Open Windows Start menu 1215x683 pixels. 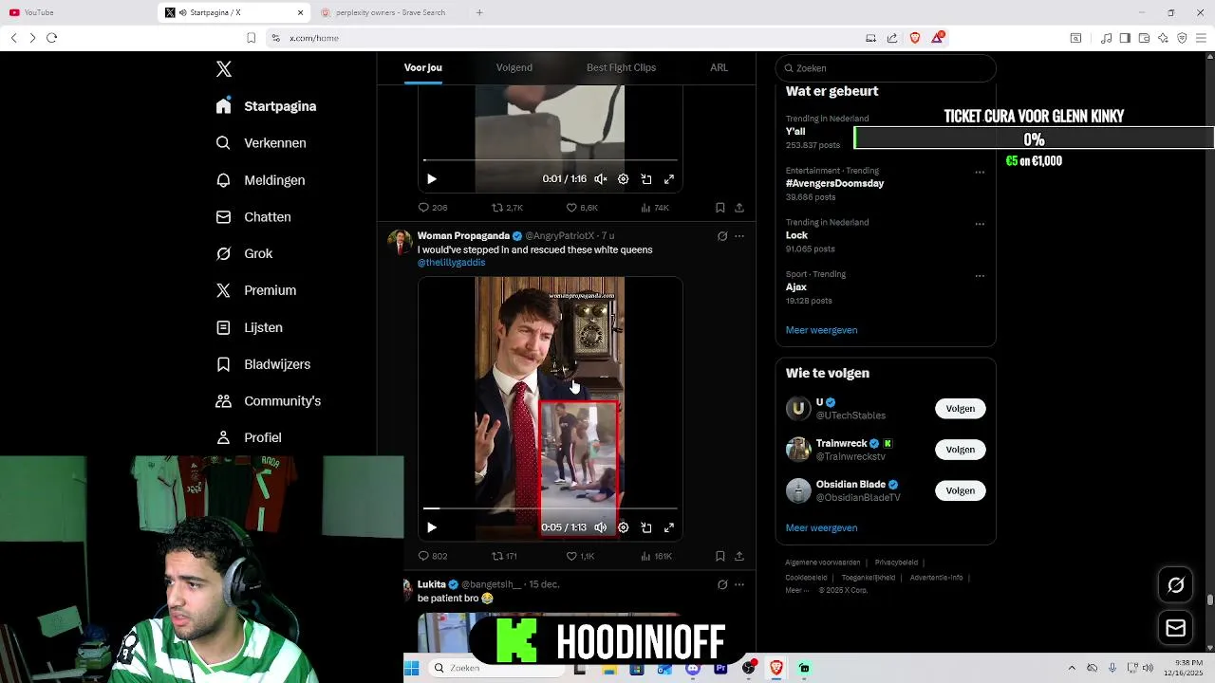click(412, 668)
